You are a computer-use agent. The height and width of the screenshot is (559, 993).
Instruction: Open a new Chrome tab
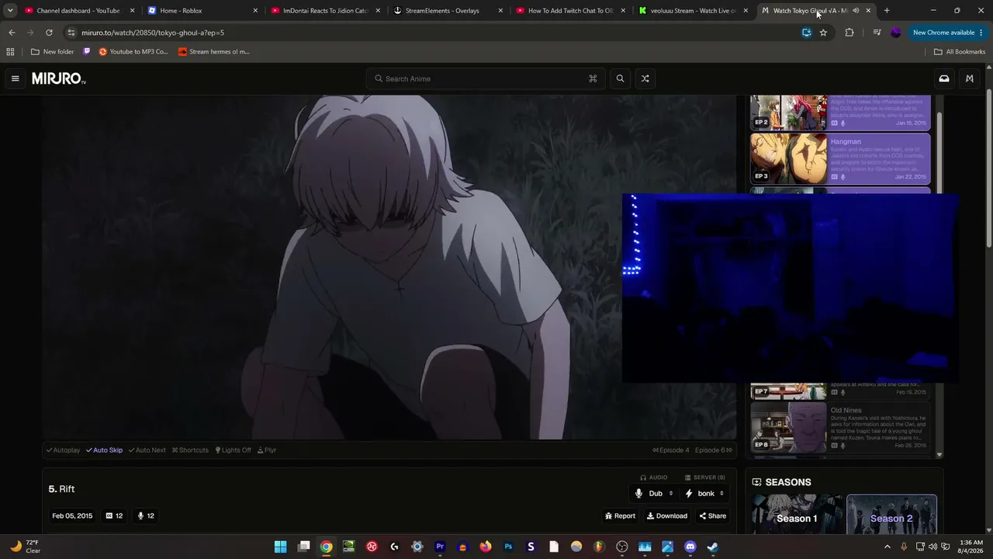(887, 11)
